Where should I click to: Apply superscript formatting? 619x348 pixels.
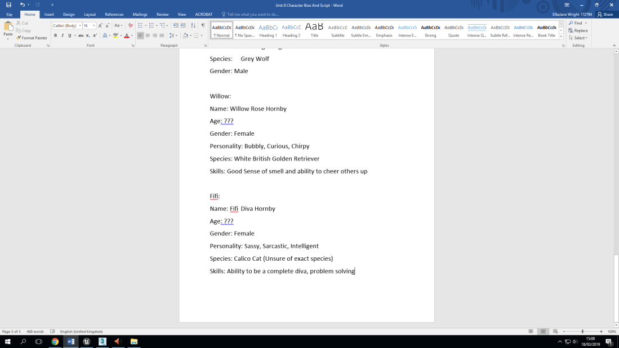coord(95,35)
